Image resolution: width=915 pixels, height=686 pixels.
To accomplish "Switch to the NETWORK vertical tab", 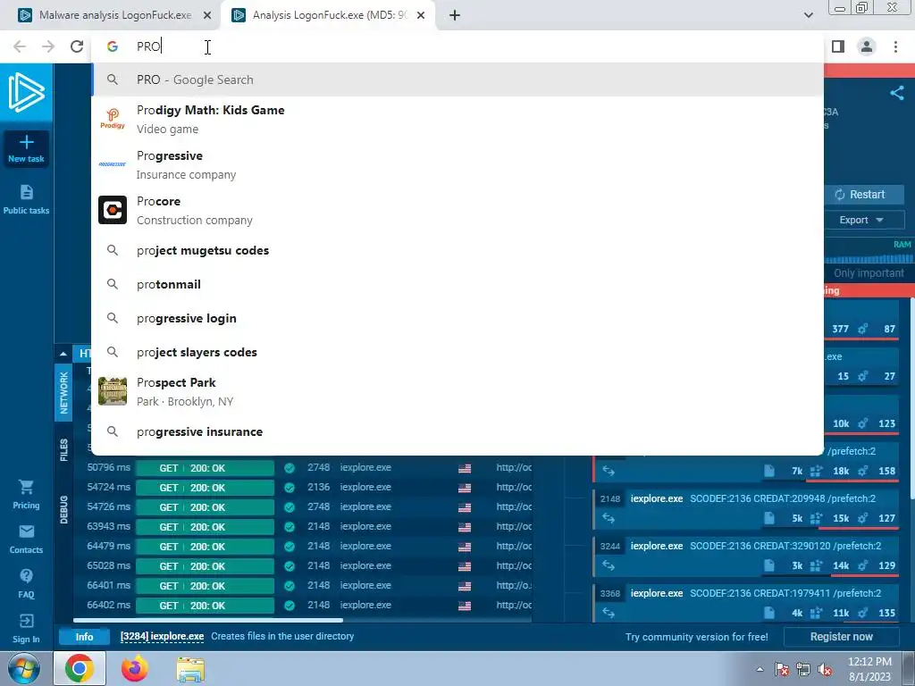I will tap(63, 393).
